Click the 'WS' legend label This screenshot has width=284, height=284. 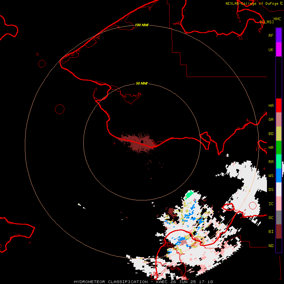tap(271, 175)
